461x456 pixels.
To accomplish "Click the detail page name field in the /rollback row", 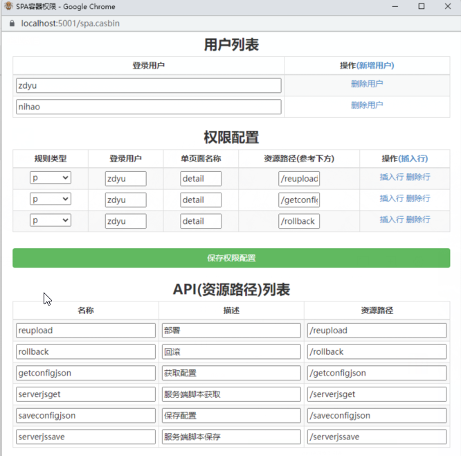I will [201, 221].
